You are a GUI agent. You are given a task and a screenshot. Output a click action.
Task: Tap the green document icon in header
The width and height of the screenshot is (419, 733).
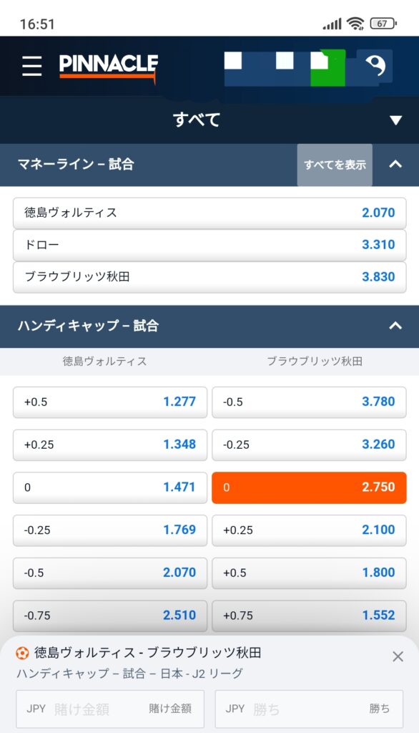click(x=327, y=67)
